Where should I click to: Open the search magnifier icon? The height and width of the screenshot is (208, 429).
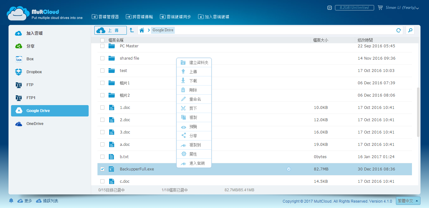pyautogui.click(x=410, y=30)
